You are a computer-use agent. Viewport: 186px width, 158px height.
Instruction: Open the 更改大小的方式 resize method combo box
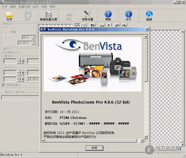click(x=20, y=98)
